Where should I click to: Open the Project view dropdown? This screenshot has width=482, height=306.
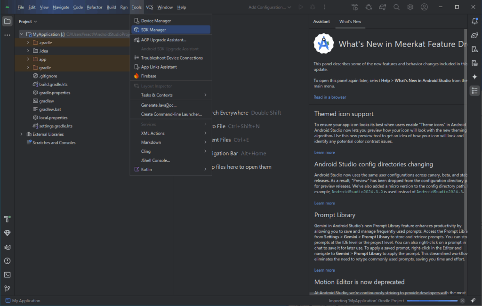click(x=28, y=22)
